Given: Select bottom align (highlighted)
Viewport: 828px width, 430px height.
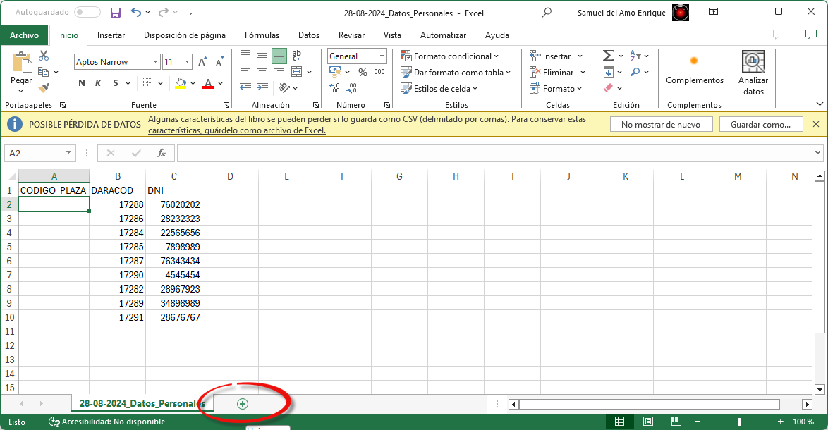Looking at the screenshot, I should click(279, 56).
